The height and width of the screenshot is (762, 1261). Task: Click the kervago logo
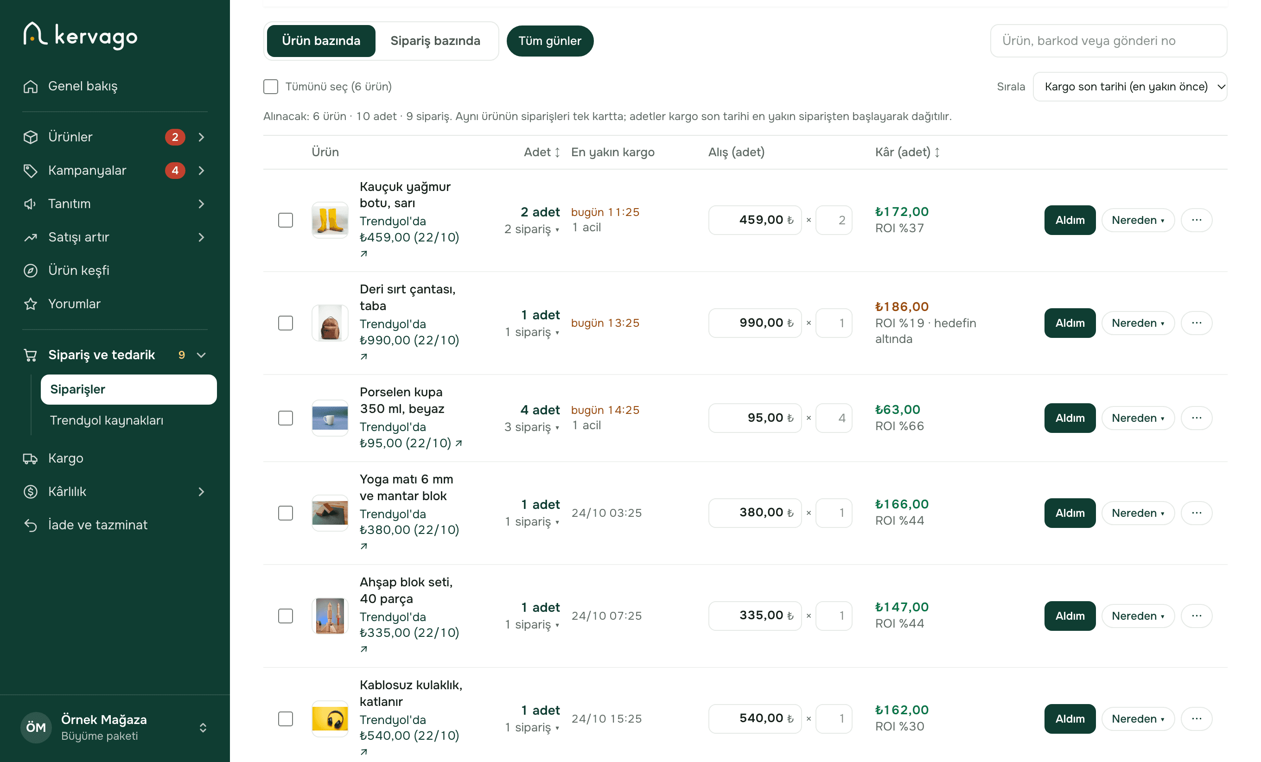tap(80, 36)
